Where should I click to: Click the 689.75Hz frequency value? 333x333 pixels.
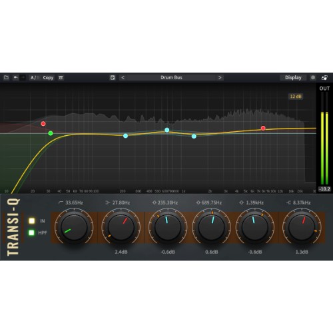pyautogui.click(x=212, y=202)
